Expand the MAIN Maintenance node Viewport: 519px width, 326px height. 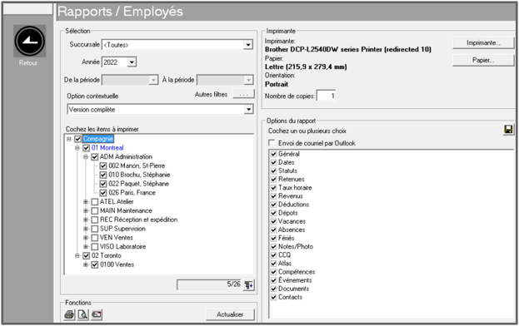(x=86, y=210)
